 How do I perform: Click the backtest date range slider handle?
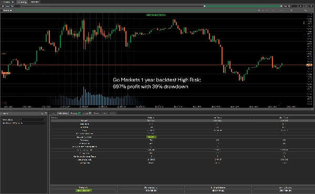[205, 6]
